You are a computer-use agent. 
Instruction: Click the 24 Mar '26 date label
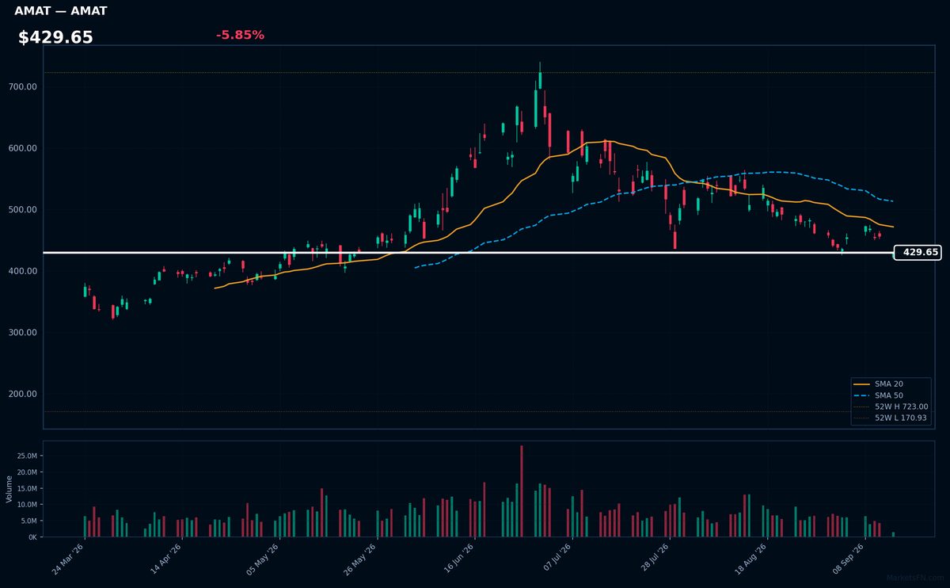(x=70, y=560)
